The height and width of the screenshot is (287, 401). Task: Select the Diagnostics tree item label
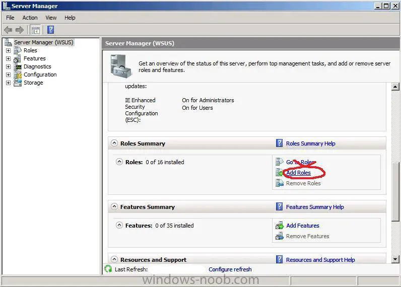(x=37, y=66)
